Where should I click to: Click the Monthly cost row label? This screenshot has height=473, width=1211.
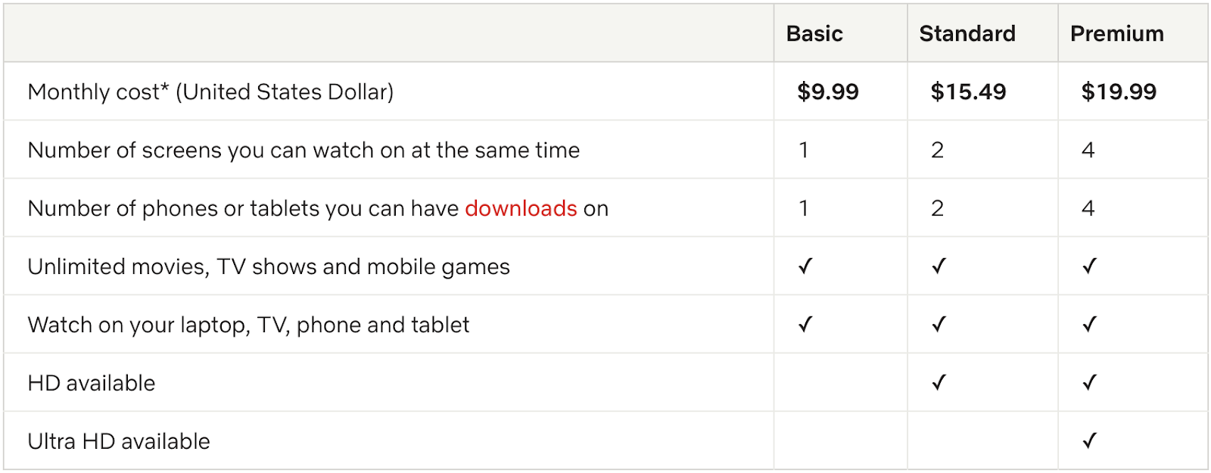click(x=210, y=92)
